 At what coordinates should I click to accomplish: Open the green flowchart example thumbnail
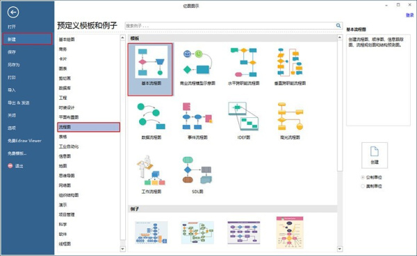click(x=197, y=232)
